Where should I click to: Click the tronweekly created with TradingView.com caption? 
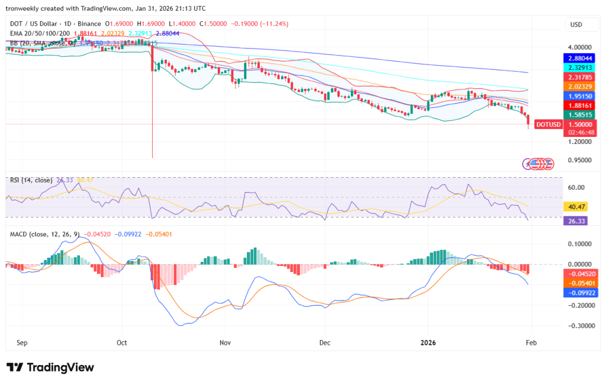(x=105, y=8)
